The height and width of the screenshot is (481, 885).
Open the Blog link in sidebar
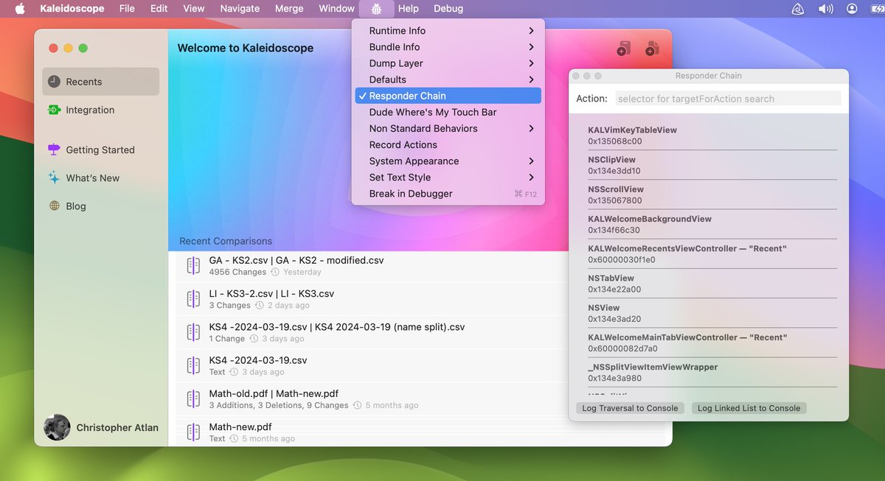tap(101, 206)
